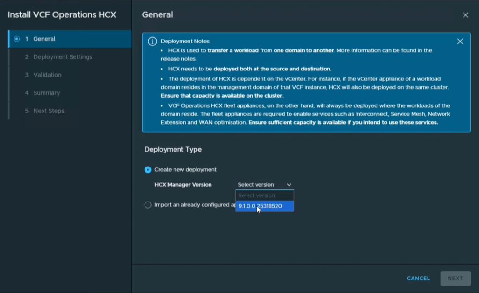The image size is (479, 293).
Task: Select Create new deployment radio button
Action: click(x=148, y=170)
